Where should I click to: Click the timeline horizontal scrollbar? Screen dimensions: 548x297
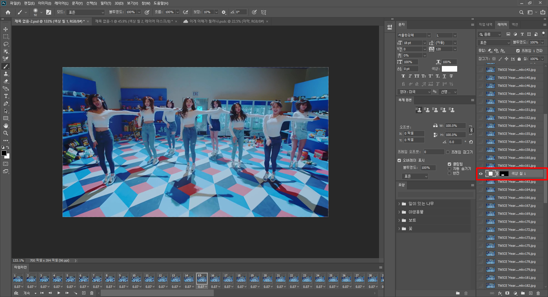(x=158, y=293)
